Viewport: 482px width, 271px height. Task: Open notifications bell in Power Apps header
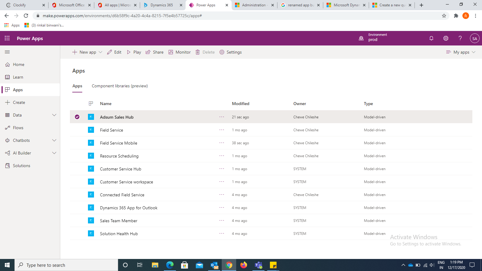431,38
